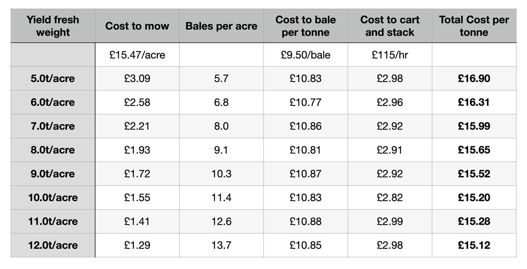Click the "Cost to cart and stack" header
The height and width of the screenshot is (269, 527).
(x=390, y=26)
